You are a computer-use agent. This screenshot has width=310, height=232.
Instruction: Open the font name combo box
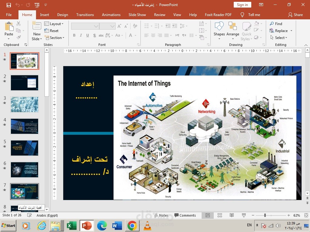(x=85, y=26)
